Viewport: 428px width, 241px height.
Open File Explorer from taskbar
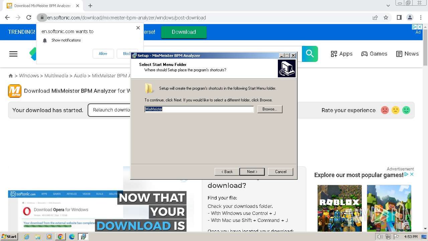click(x=38, y=237)
